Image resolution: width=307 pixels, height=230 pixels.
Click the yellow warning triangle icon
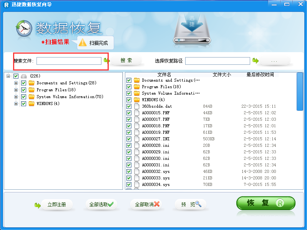(83, 43)
